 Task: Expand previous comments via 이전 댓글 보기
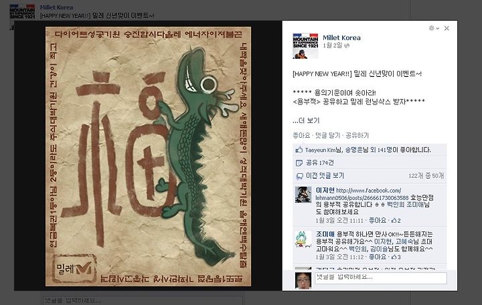coord(325,176)
